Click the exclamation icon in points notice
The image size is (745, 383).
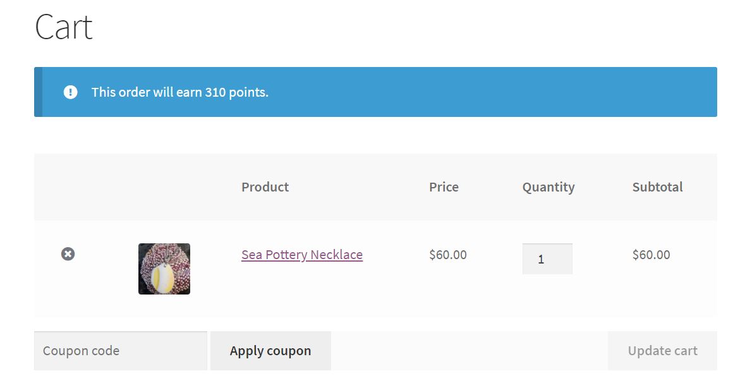pyautogui.click(x=70, y=92)
